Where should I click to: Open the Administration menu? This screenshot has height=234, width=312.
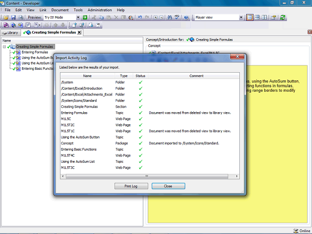(99, 10)
